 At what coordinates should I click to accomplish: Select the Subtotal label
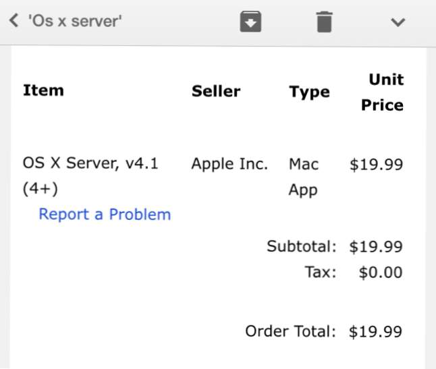[x=301, y=246]
